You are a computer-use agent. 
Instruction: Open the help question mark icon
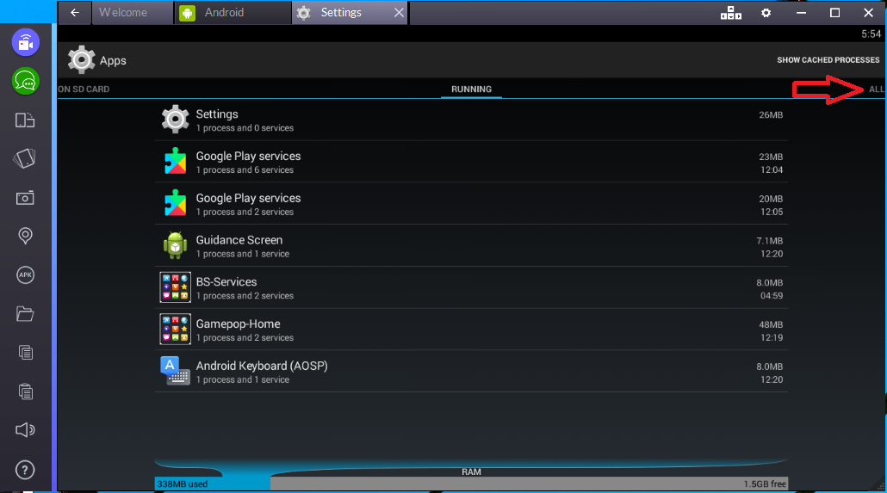[x=25, y=470]
